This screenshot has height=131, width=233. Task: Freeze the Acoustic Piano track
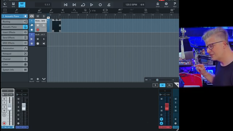click(32, 30)
